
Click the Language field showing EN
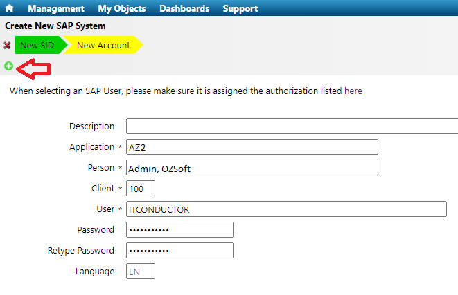point(141,272)
